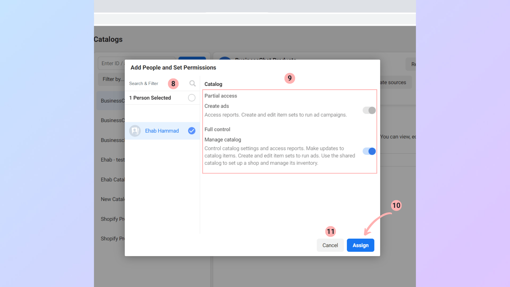Image resolution: width=510 pixels, height=287 pixels.
Task: Disable the Manage catalog toggle
Action: (x=369, y=151)
